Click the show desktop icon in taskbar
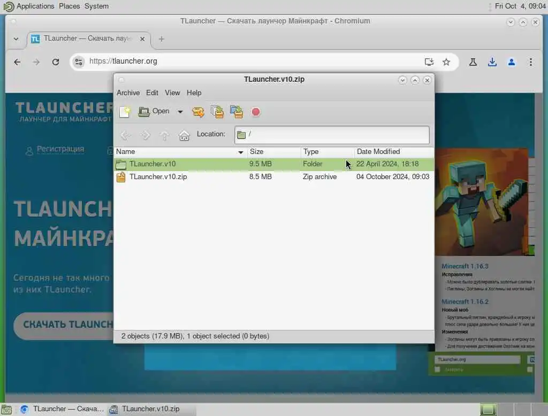The height and width of the screenshot is (416, 548). (x=6, y=410)
